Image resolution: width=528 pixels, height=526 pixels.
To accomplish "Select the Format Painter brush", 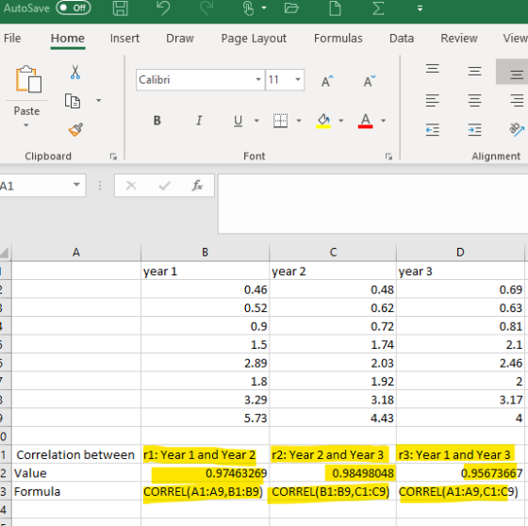I will click(x=75, y=130).
